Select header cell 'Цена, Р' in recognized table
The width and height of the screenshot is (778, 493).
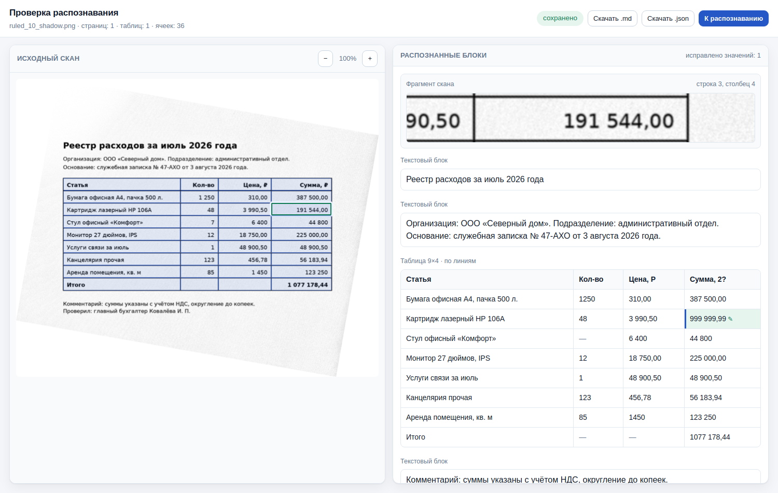click(654, 280)
